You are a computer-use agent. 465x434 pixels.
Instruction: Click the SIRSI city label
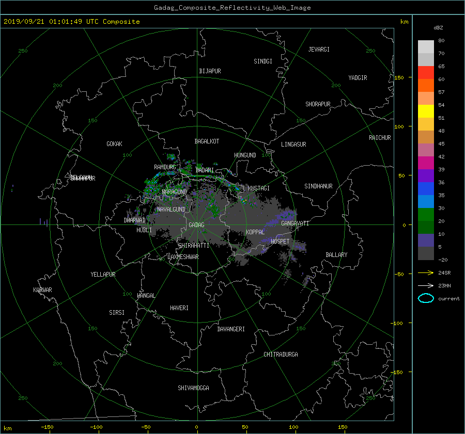[x=117, y=313]
